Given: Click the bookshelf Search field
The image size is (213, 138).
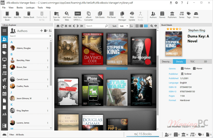Looking at the screenshot, I should (97, 26).
